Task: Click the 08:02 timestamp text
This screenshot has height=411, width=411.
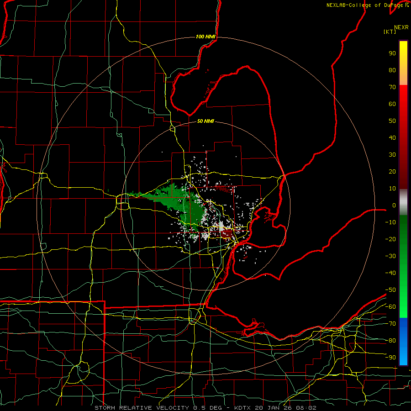Action: tap(306, 408)
